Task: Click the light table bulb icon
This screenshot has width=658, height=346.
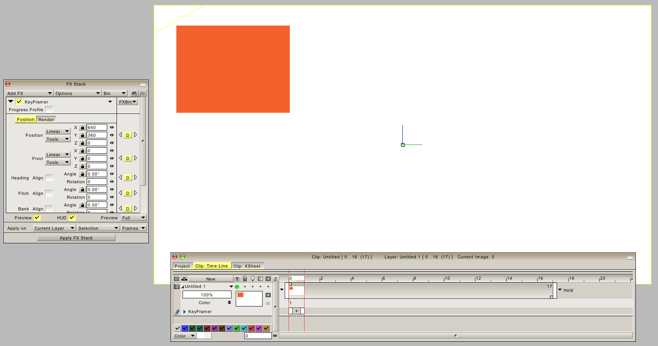Action: pos(252,279)
